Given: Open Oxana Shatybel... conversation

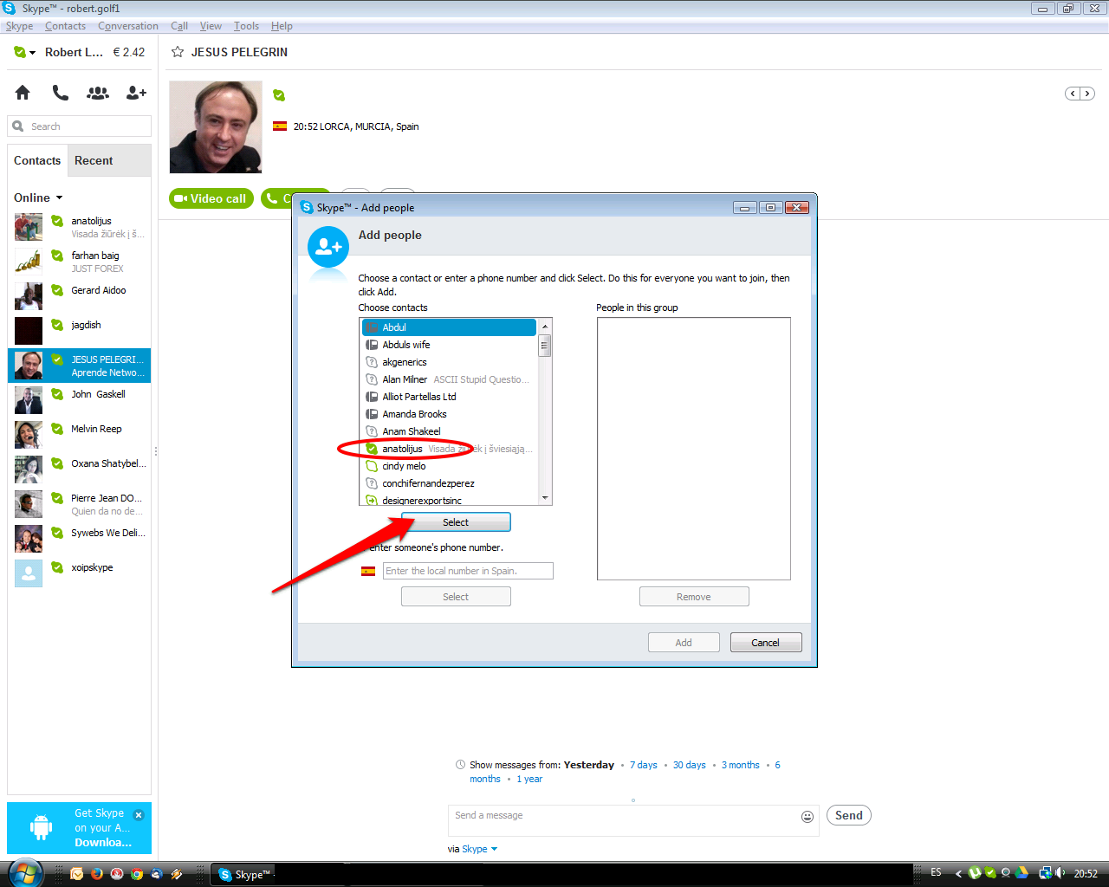Looking at the screenshot, I should pos(80,469).
